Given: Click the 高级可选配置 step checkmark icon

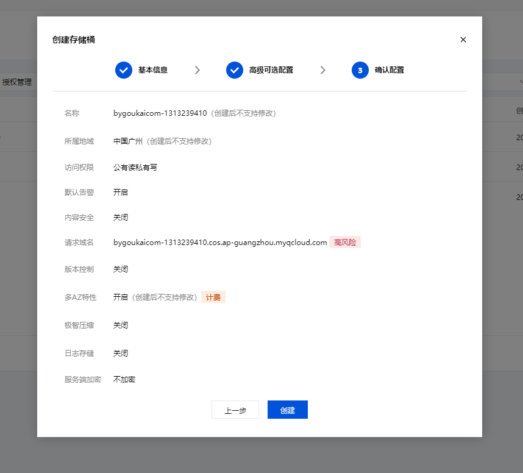Looking at the screenshot, I should 235,70.
